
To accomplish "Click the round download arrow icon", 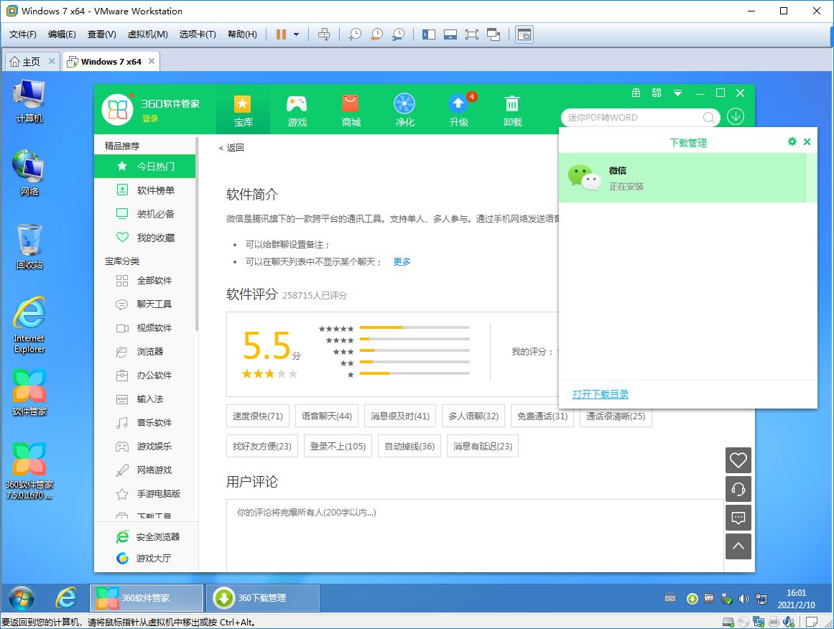I will pyautogui.click(x=736, y=117).
